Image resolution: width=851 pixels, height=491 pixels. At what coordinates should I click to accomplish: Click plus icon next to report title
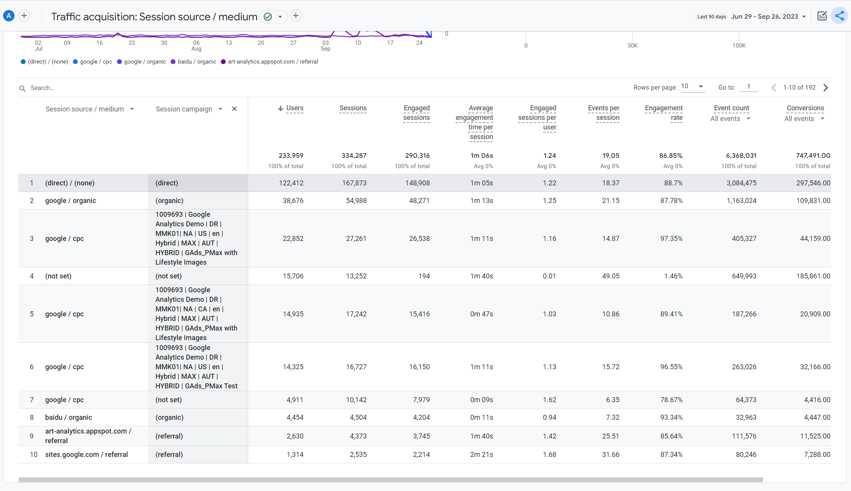[296, 16]
